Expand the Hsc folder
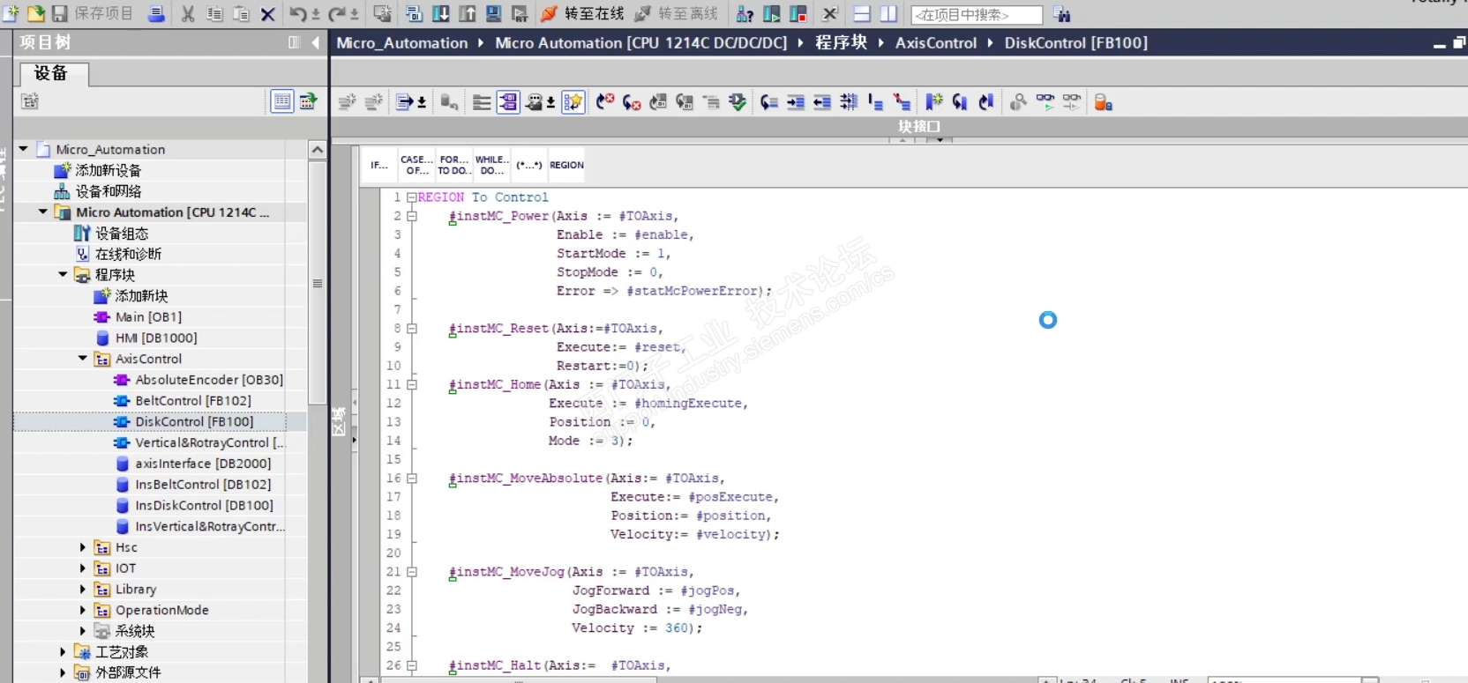Image resolution: width=1468 pixels, height=683 pixels. (83, 547)
